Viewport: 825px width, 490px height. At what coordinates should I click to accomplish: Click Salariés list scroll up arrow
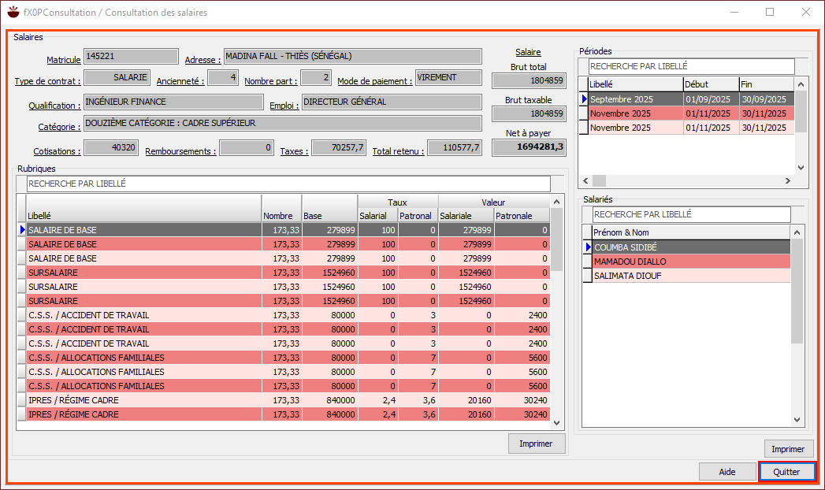click(x=797, y=232)
